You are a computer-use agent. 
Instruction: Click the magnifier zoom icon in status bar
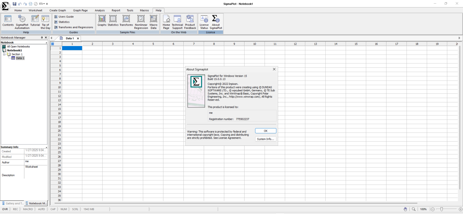(x=414, y=209)
